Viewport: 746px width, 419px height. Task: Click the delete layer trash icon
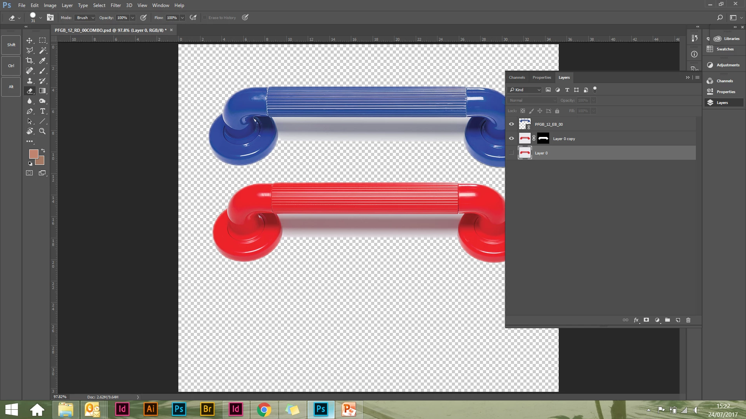point(688,320)
